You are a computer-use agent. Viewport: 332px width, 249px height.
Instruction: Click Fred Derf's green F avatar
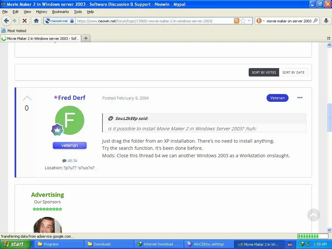pos(70,120)
